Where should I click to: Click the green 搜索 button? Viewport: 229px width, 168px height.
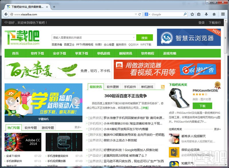pos(145,38)
